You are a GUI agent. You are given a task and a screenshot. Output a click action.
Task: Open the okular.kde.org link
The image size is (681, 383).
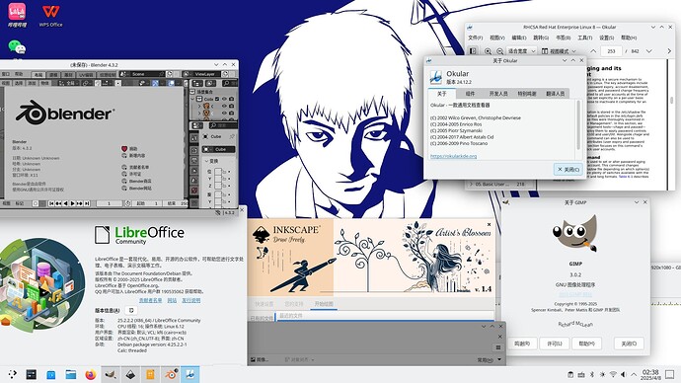tap(453, 156)
